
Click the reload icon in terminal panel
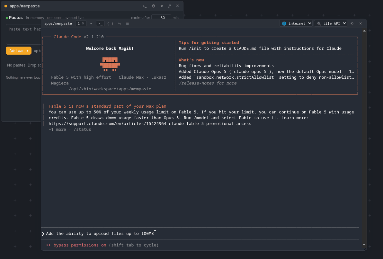(x=352, y=23)
